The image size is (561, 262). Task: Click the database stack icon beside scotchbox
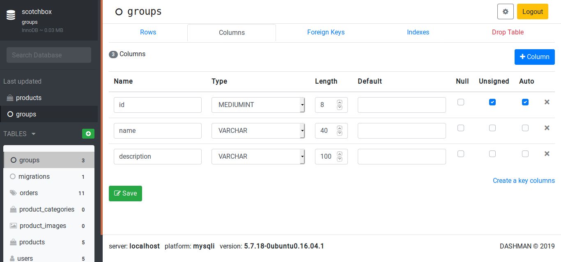point(11,15)
